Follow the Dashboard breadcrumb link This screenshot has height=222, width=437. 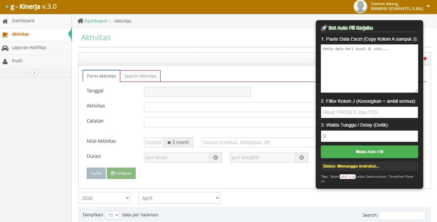tap(95, 21)
